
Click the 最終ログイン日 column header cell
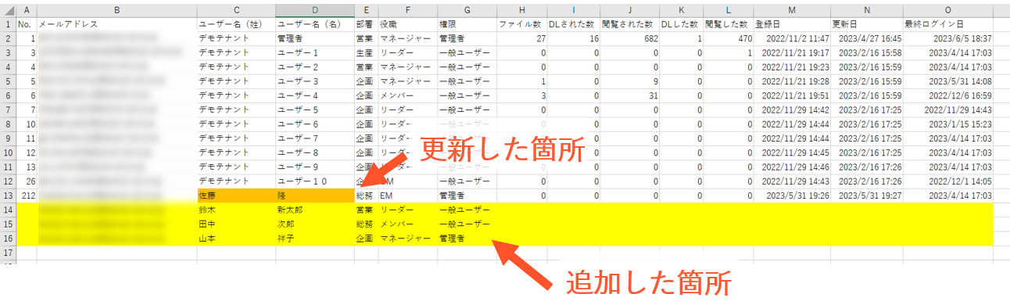coord(948,23)
